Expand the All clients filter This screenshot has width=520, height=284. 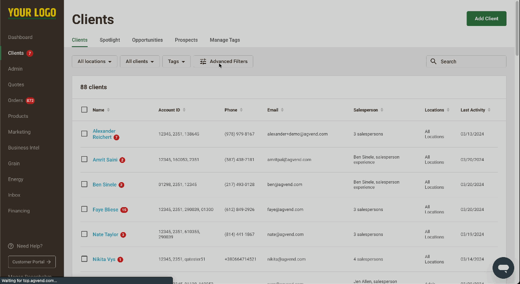[140, 61]
